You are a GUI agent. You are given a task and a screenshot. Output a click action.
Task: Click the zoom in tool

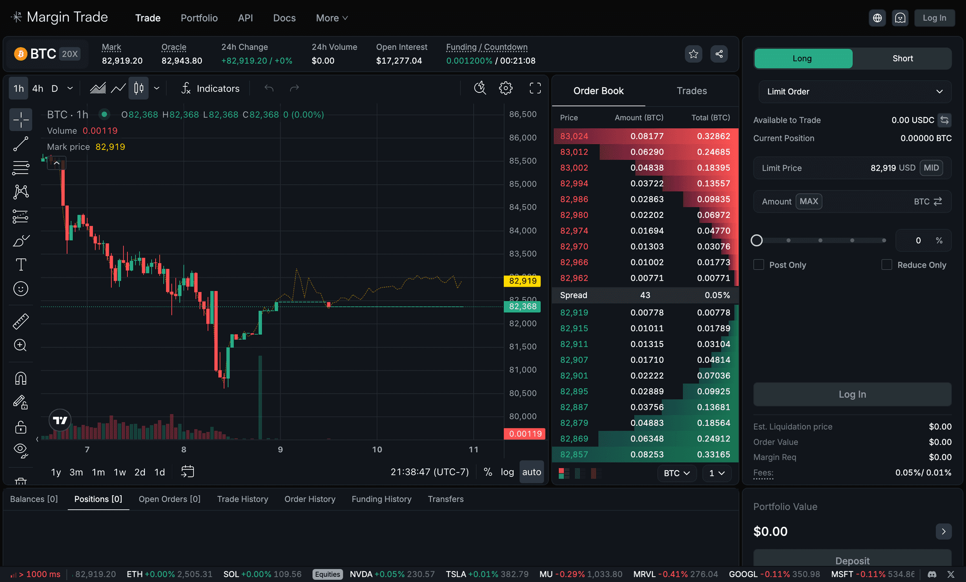point(21,345)
